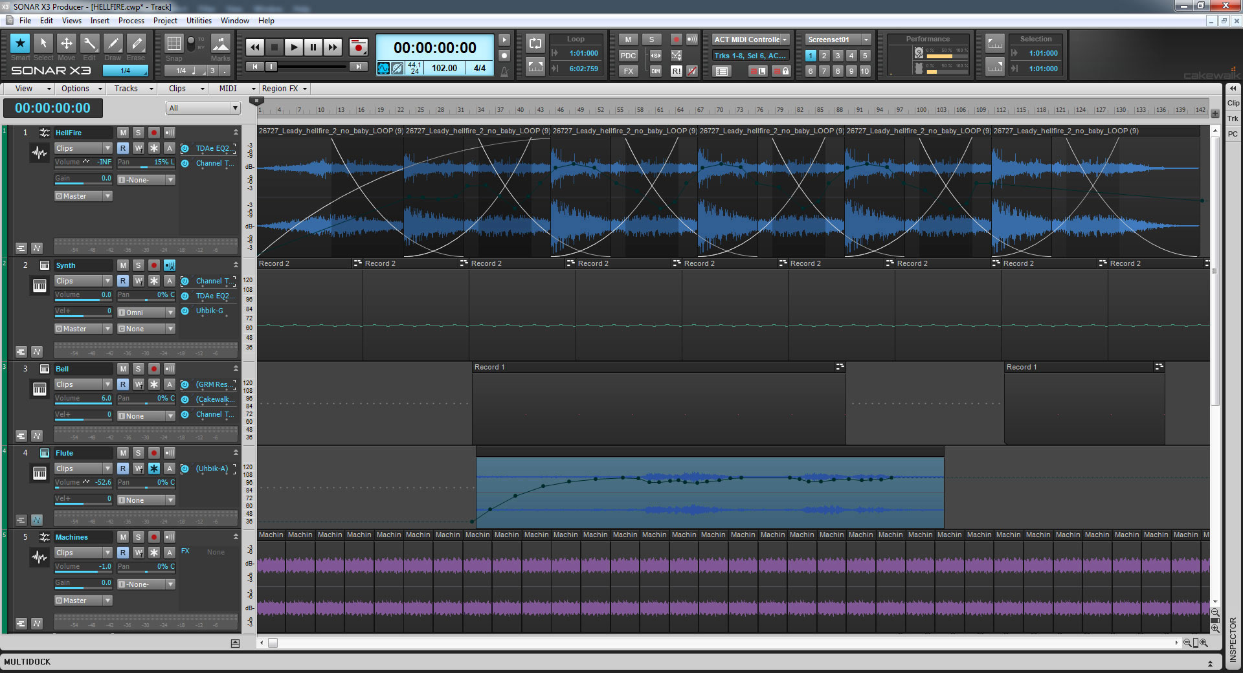Select the Move tool
The height and width of the screenshot is (673, 1243).
pyautogui.click(x=67, y=43)
